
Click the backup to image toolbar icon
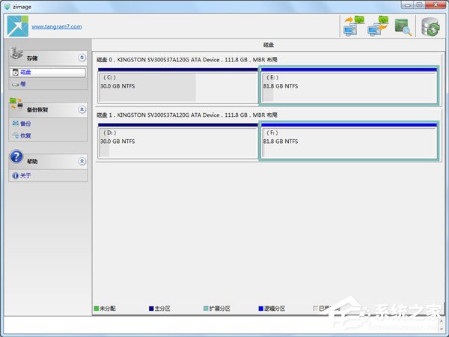pyautogui.click(x=352, y=26)
